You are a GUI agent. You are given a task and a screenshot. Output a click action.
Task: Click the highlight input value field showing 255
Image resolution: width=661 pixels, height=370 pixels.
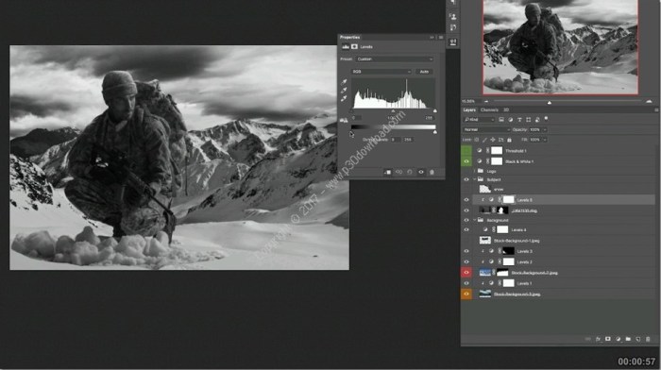[x=429, y=118]
